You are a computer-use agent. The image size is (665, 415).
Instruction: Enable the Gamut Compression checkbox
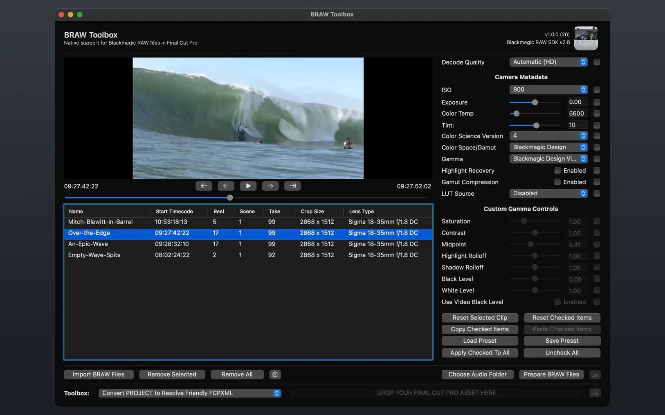click(557, 182)
